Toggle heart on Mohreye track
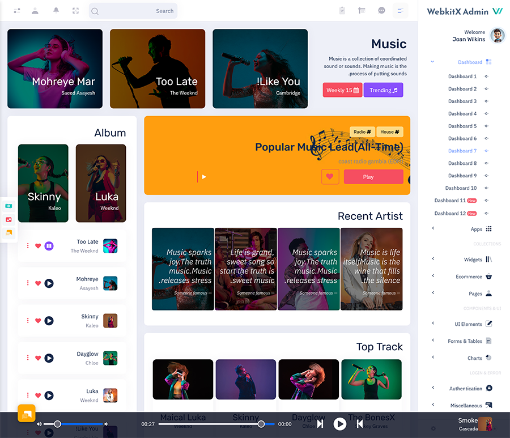 [x=38, y=283]
